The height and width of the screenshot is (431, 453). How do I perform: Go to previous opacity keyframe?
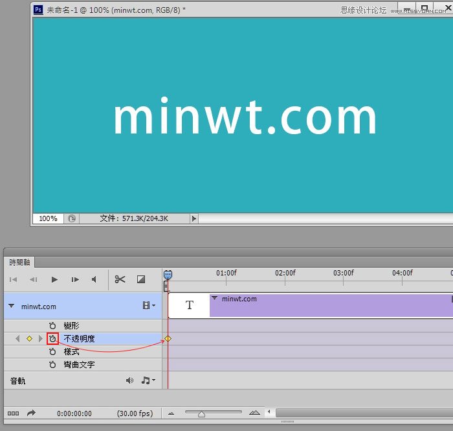(17, 338)
